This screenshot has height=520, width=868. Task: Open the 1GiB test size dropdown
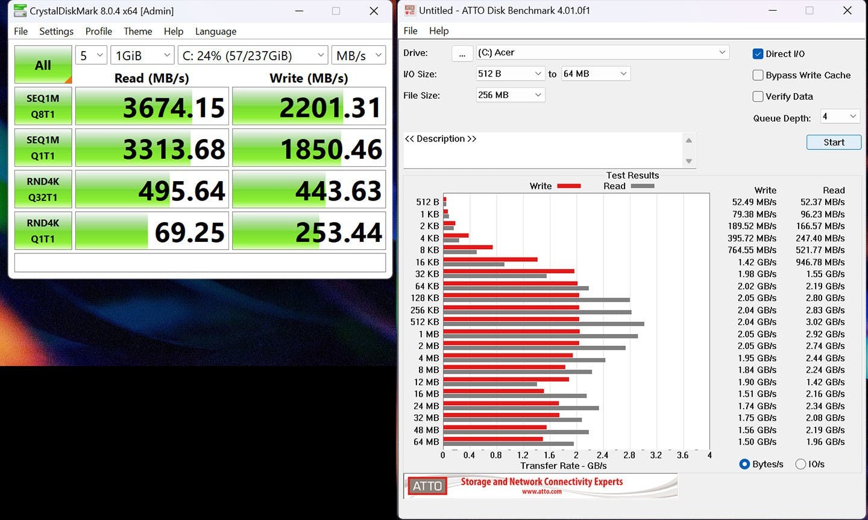[x=142, y=55]
